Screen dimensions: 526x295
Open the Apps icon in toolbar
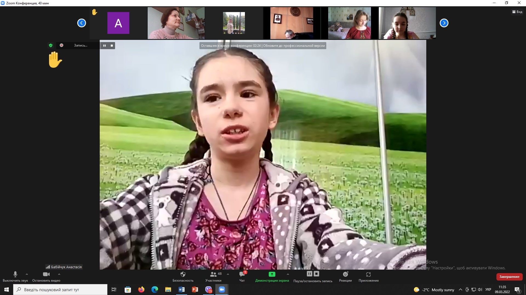coord(368,274)
